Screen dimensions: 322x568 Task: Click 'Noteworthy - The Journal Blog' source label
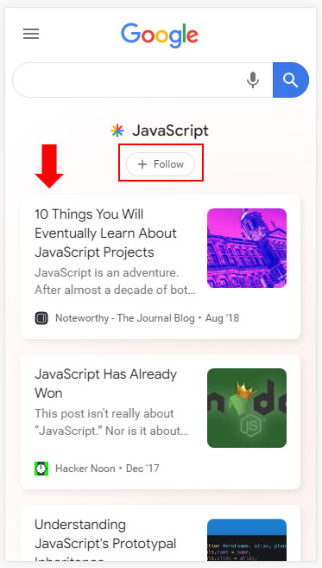(x=125, y=318)
